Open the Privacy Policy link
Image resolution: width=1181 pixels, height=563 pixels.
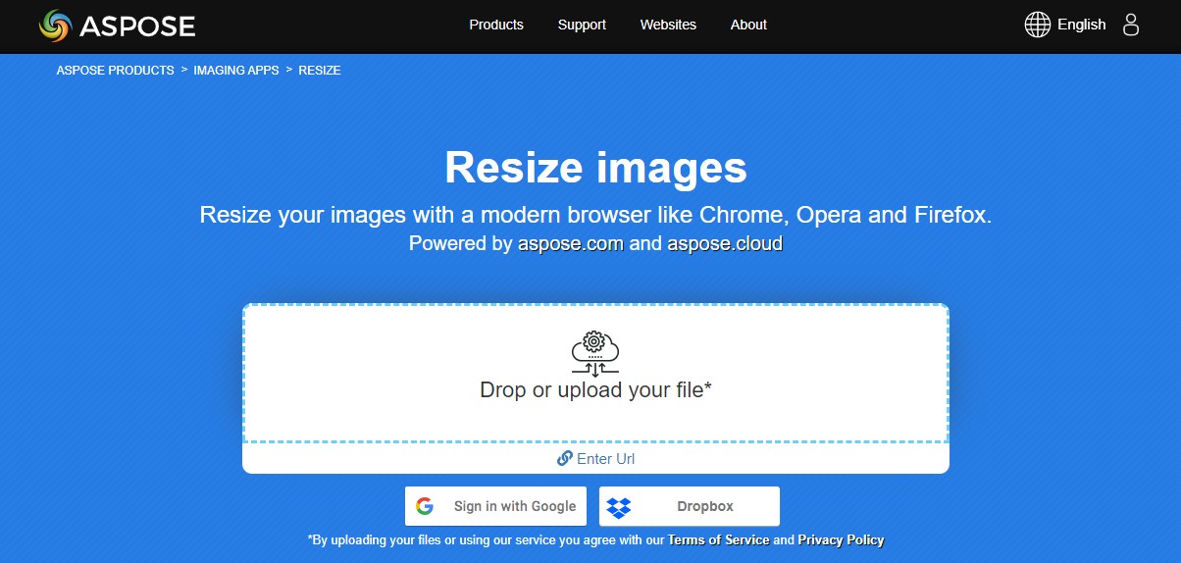pyautogui.click(x=841, y=539)
